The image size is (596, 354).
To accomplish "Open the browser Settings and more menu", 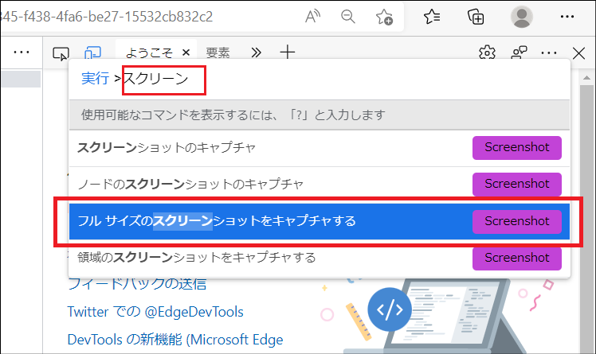I will tap(567, 17).
